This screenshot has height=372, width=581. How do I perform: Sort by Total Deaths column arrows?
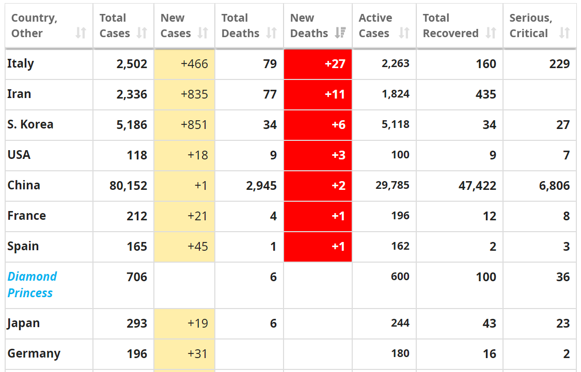(271, 33)
